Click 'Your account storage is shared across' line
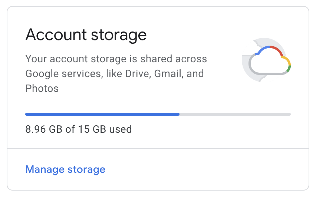The height and width of the screenshot is (198, 316). pos(116,59)
